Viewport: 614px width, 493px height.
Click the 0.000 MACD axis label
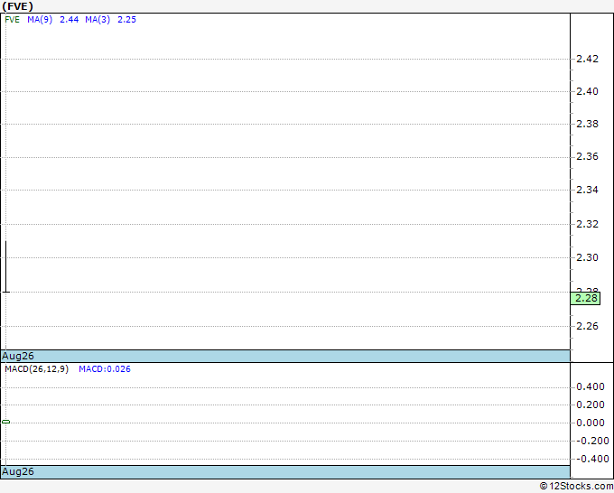point(591,423)
